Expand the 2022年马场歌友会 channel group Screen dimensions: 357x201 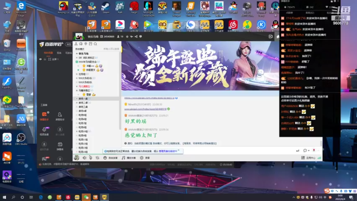77,62
